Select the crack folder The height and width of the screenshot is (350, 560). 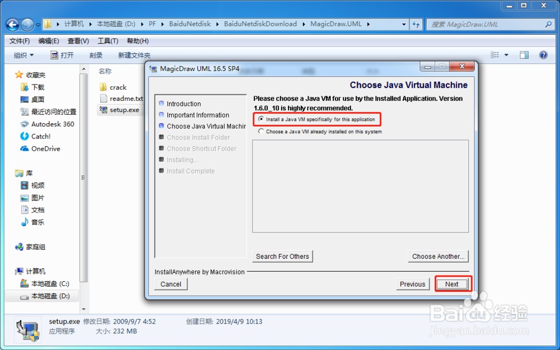click(113, 87)
